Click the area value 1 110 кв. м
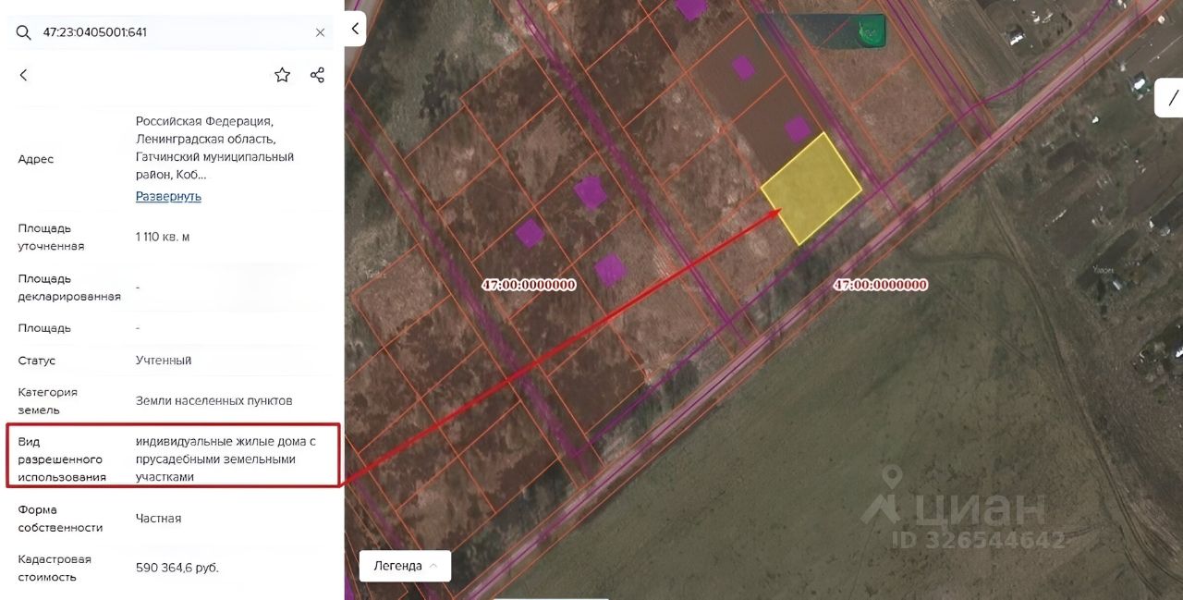 tap(163, 237)
